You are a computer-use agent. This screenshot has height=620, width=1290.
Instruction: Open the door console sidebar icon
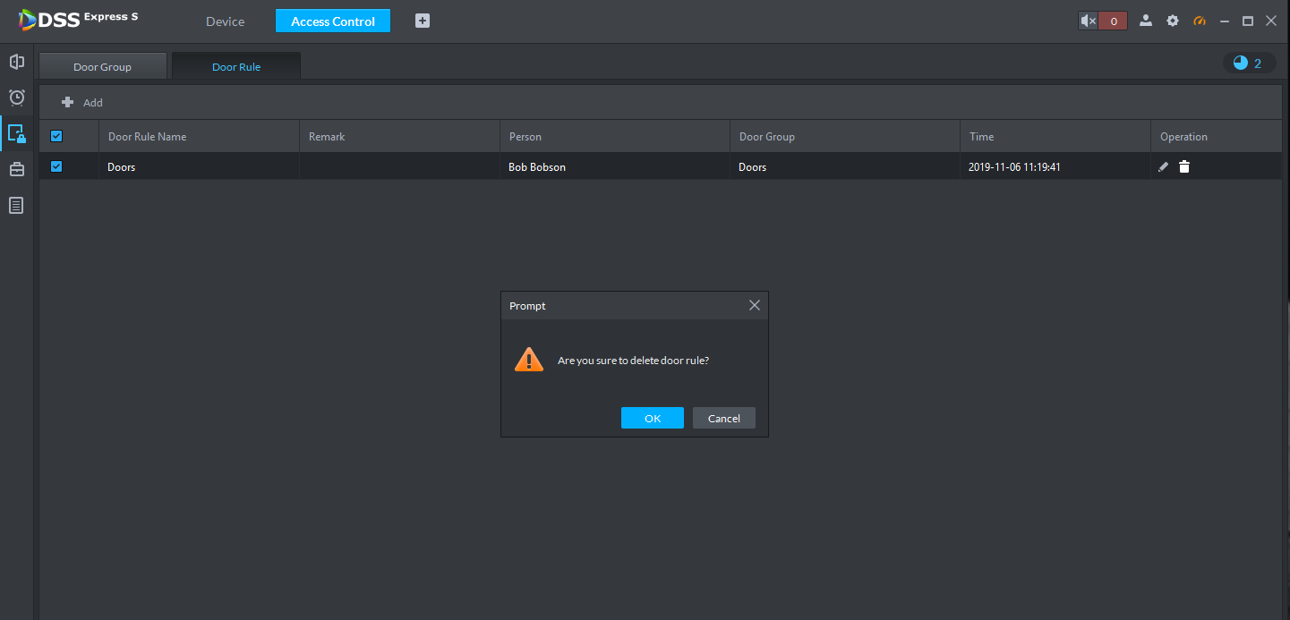[x=16, y=62]
